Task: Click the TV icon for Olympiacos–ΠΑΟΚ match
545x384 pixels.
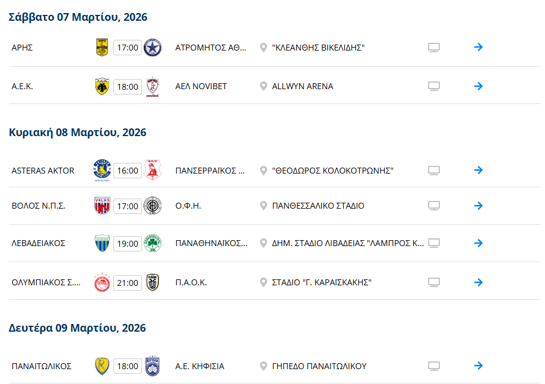Action: [434, 282]
